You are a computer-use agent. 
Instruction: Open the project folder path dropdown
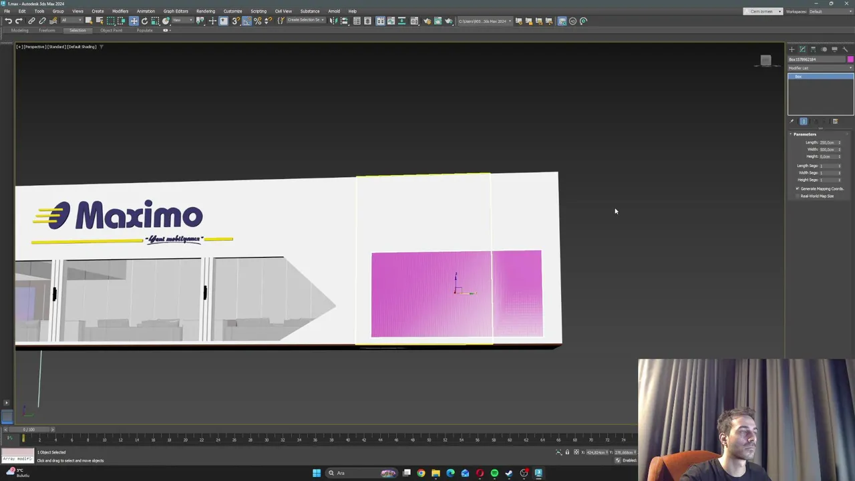[485, 21]
